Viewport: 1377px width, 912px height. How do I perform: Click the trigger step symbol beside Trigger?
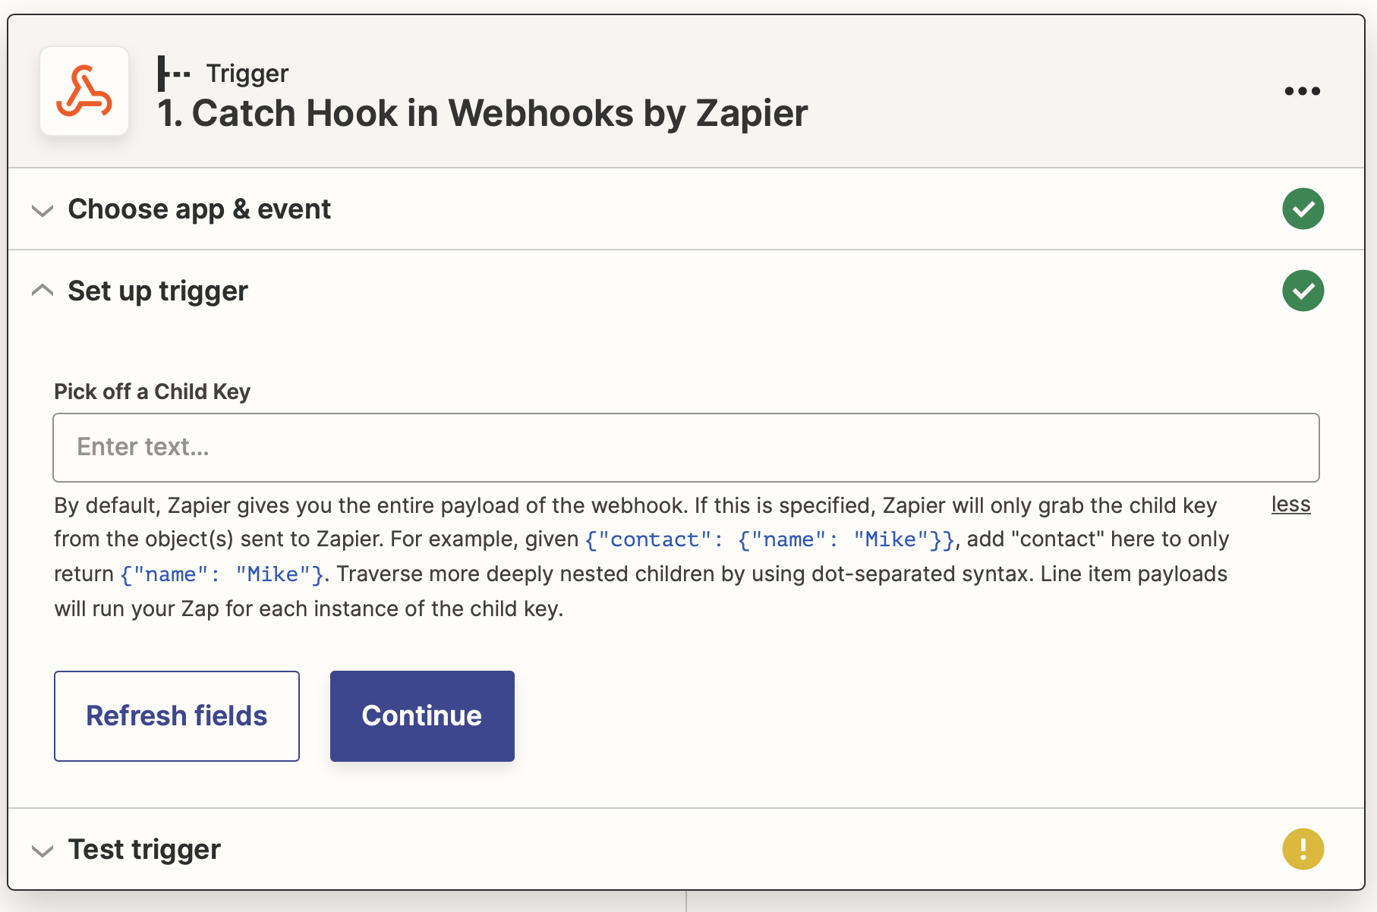click(174, 74)
